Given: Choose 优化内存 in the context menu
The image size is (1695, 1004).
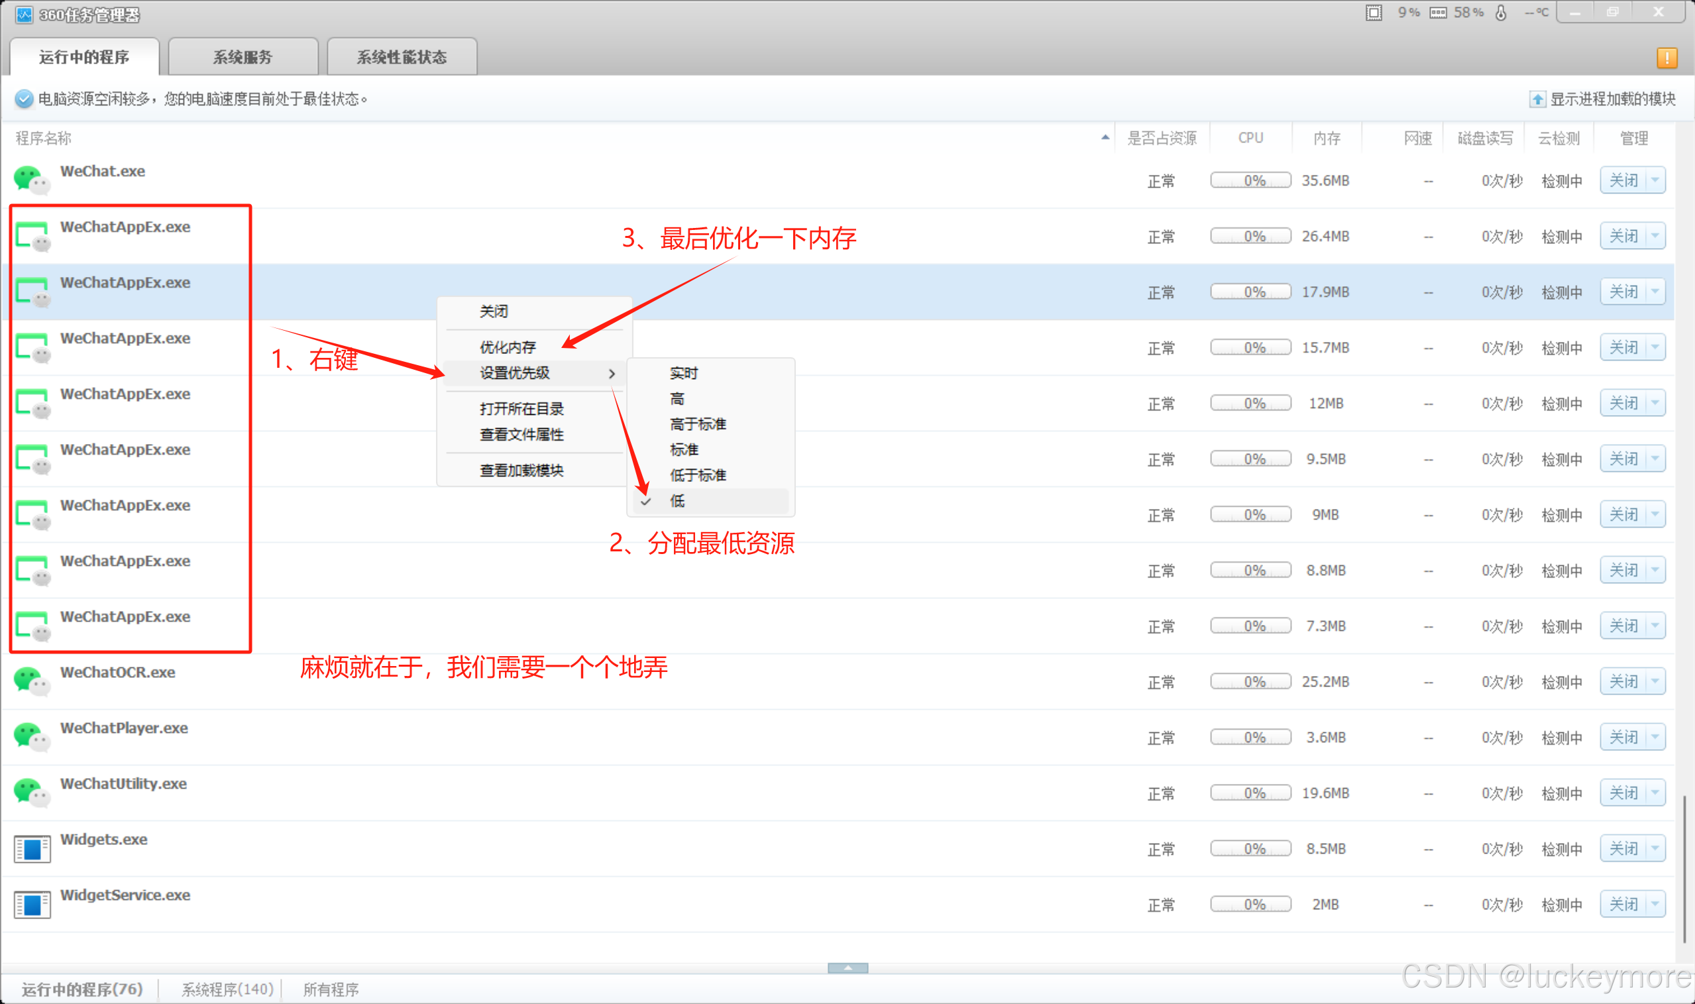Looking at the screenshot, I should (508, 347).
